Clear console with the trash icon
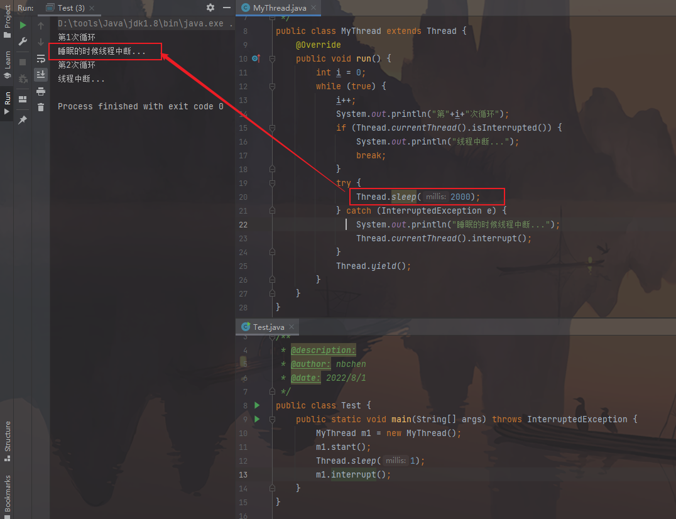 pyautogui.click(x=41, y=107)
